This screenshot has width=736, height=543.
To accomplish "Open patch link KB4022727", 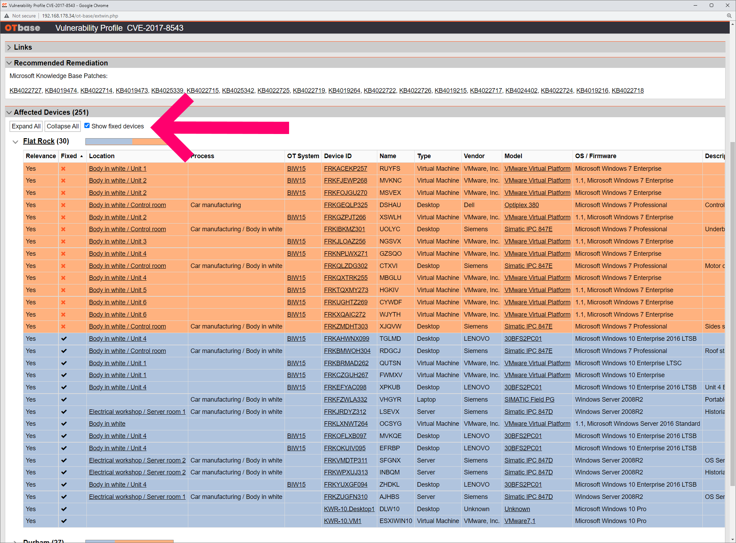I will 26,91.
